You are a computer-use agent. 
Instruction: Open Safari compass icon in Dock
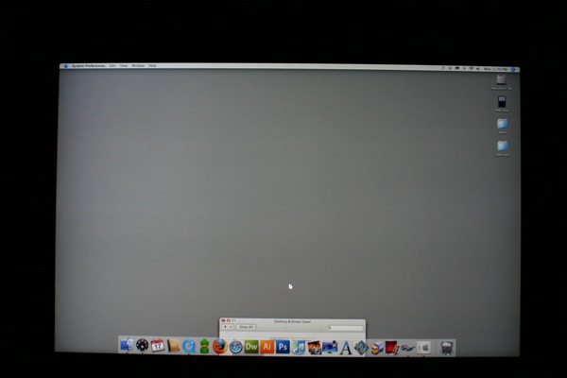235,347
